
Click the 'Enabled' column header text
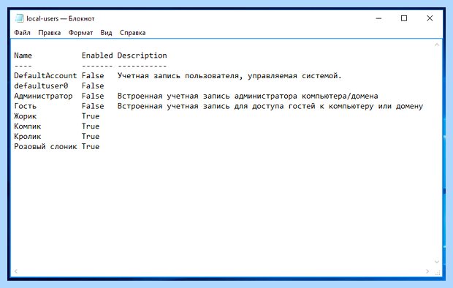click(x=97, y=56)
